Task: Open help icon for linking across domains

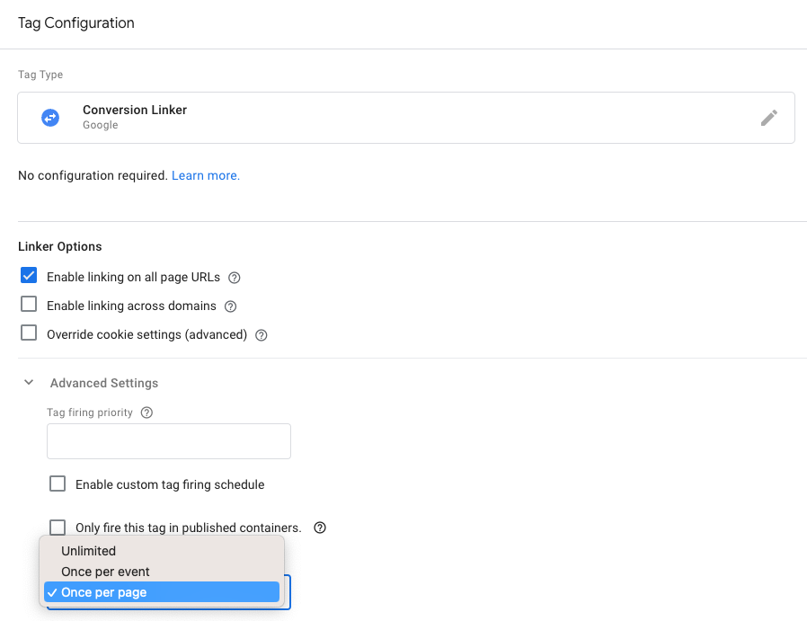Action: pyautogui.click(x=231, y=306)
